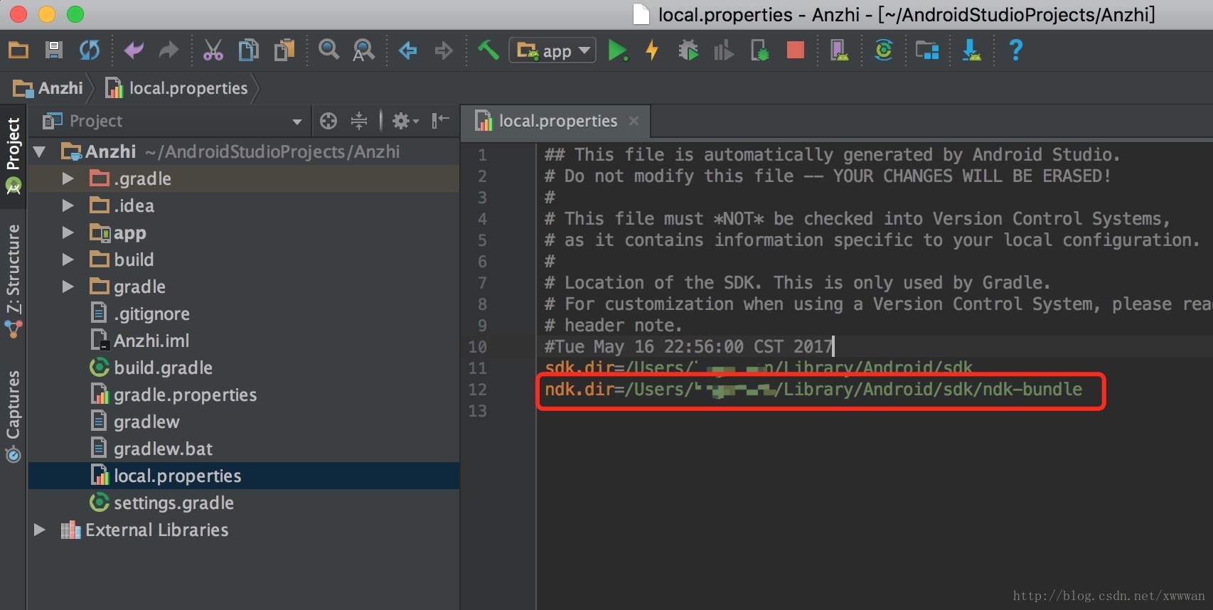Apply changes with the lightning bolt icon
This screenshot has width=1213, height=610.
[x=652, y=50]
